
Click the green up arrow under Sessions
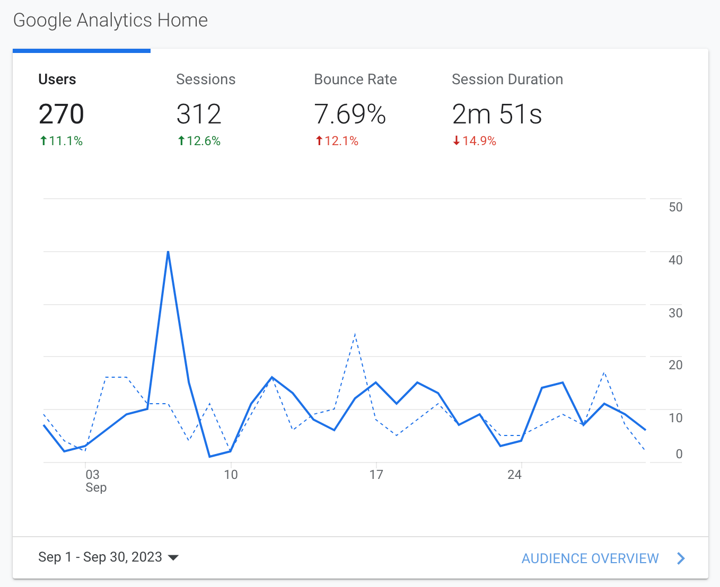tap(181, 141)
